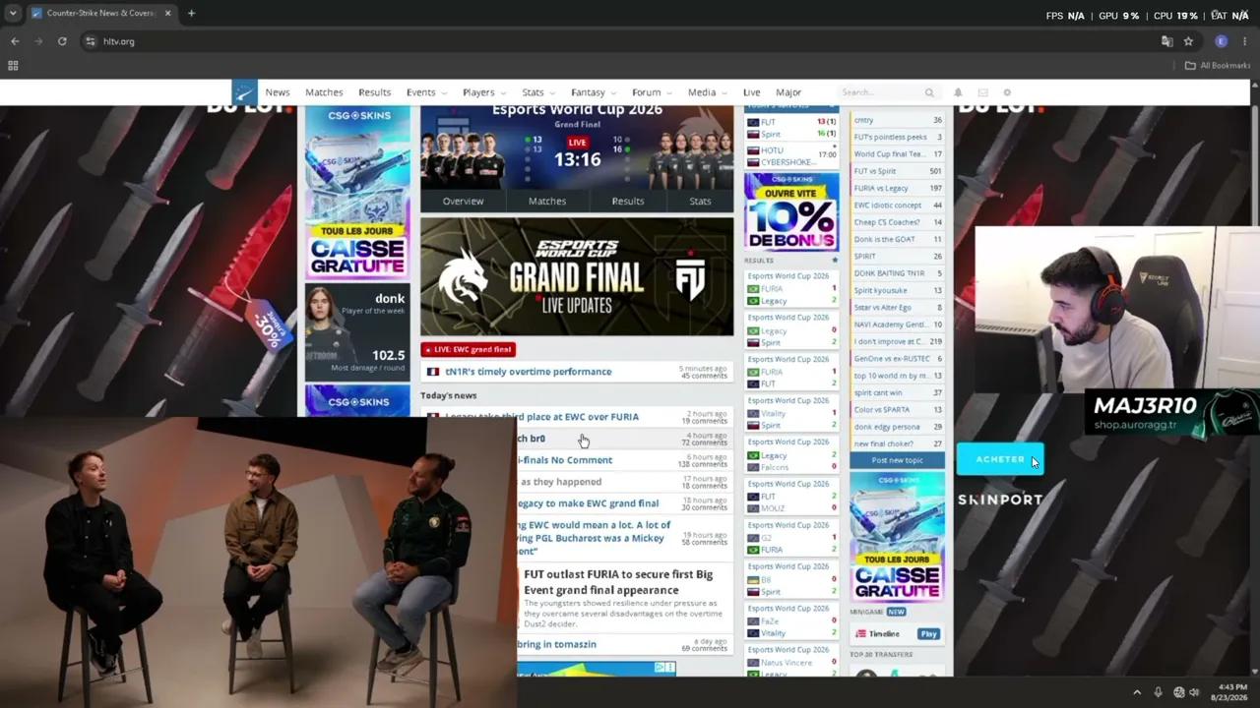Click the ACHETER button on Skinport ad

tap(1000, 459)
